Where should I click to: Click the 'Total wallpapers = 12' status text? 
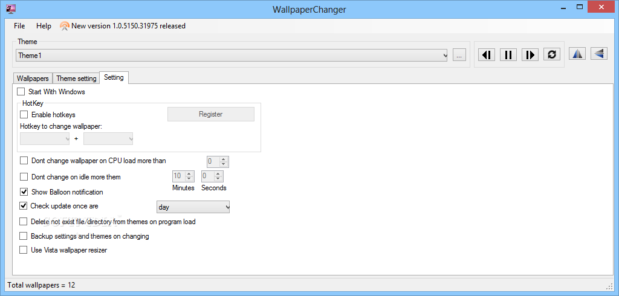point(41,285)
